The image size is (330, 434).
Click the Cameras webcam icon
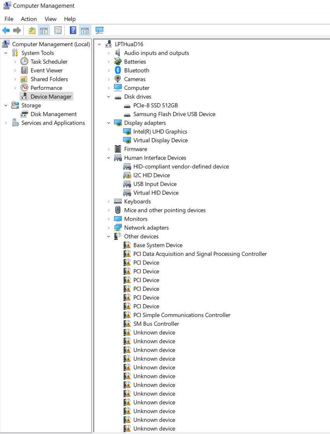(x=118, y=79)
